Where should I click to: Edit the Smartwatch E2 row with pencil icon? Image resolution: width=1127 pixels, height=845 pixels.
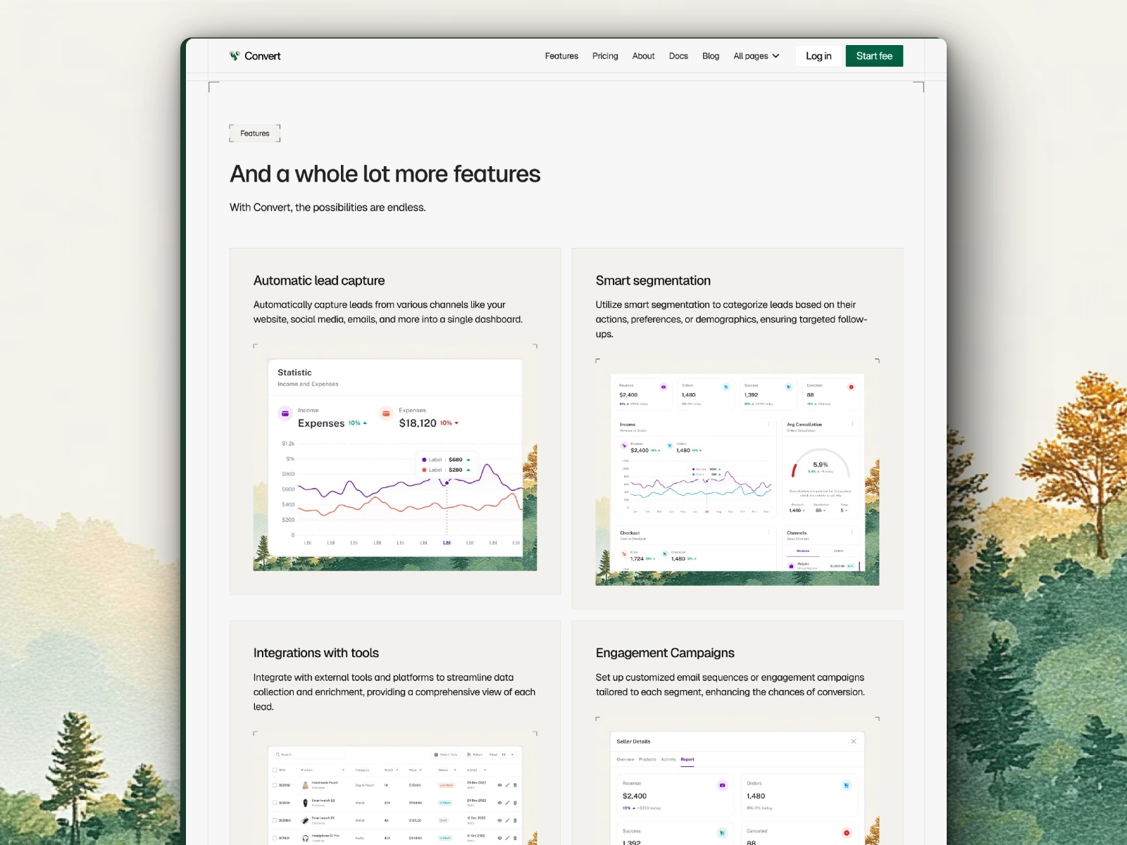[x=507, y=802]
